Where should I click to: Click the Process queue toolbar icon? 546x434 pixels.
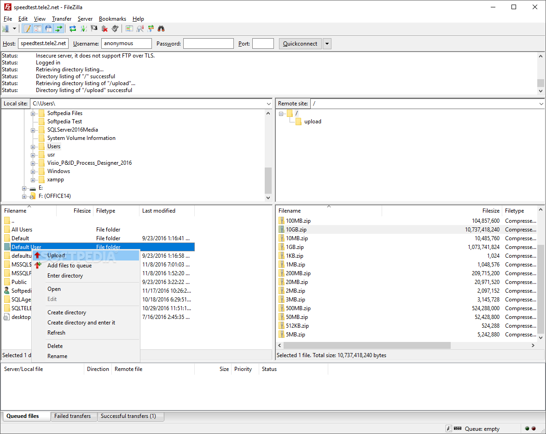(84, 29)
